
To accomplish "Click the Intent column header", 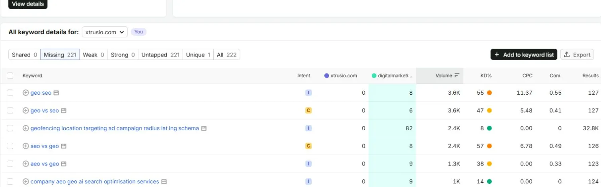I will (x=304, y=76).
